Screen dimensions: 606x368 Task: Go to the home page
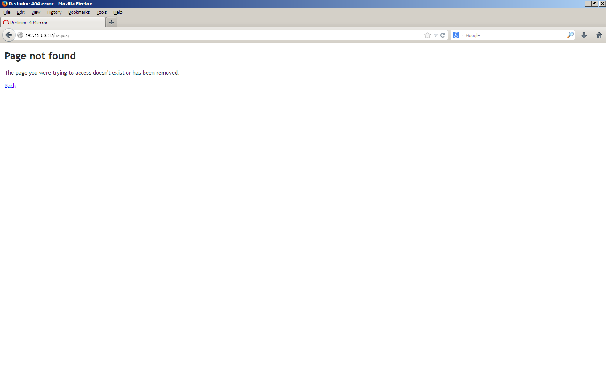[x=599, y=35]
